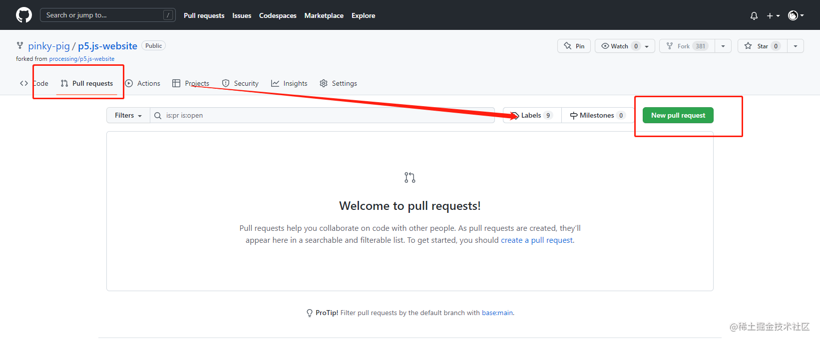Open the processing/p5.js-website upstream link
Image resolution: width=820 pixels, height=342 pixels.
82,59
